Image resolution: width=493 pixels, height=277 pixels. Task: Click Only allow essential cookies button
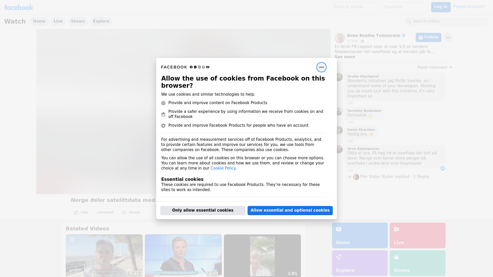point(203,211)
